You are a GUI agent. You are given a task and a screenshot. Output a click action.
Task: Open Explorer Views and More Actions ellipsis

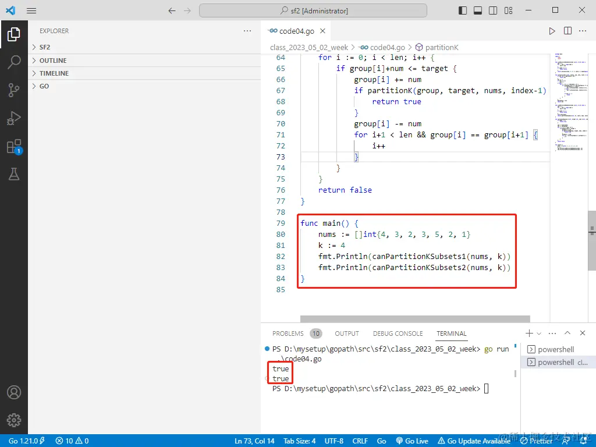tap(247, 31)
